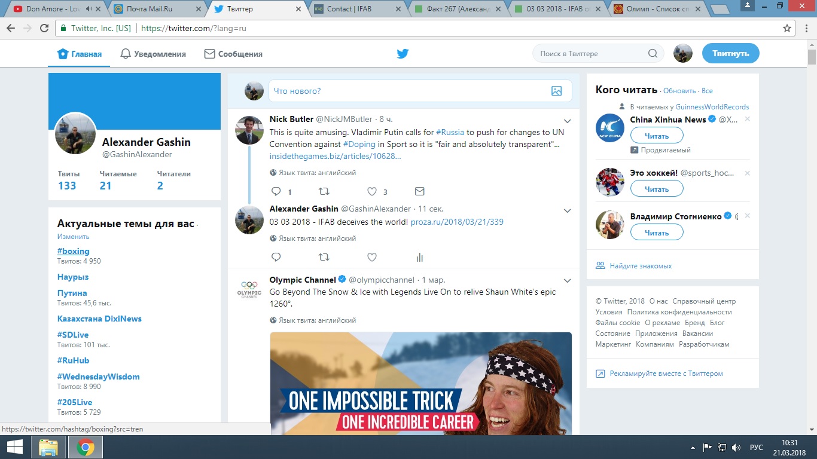Open Сообщения messages tab

(x=233, y=54)
